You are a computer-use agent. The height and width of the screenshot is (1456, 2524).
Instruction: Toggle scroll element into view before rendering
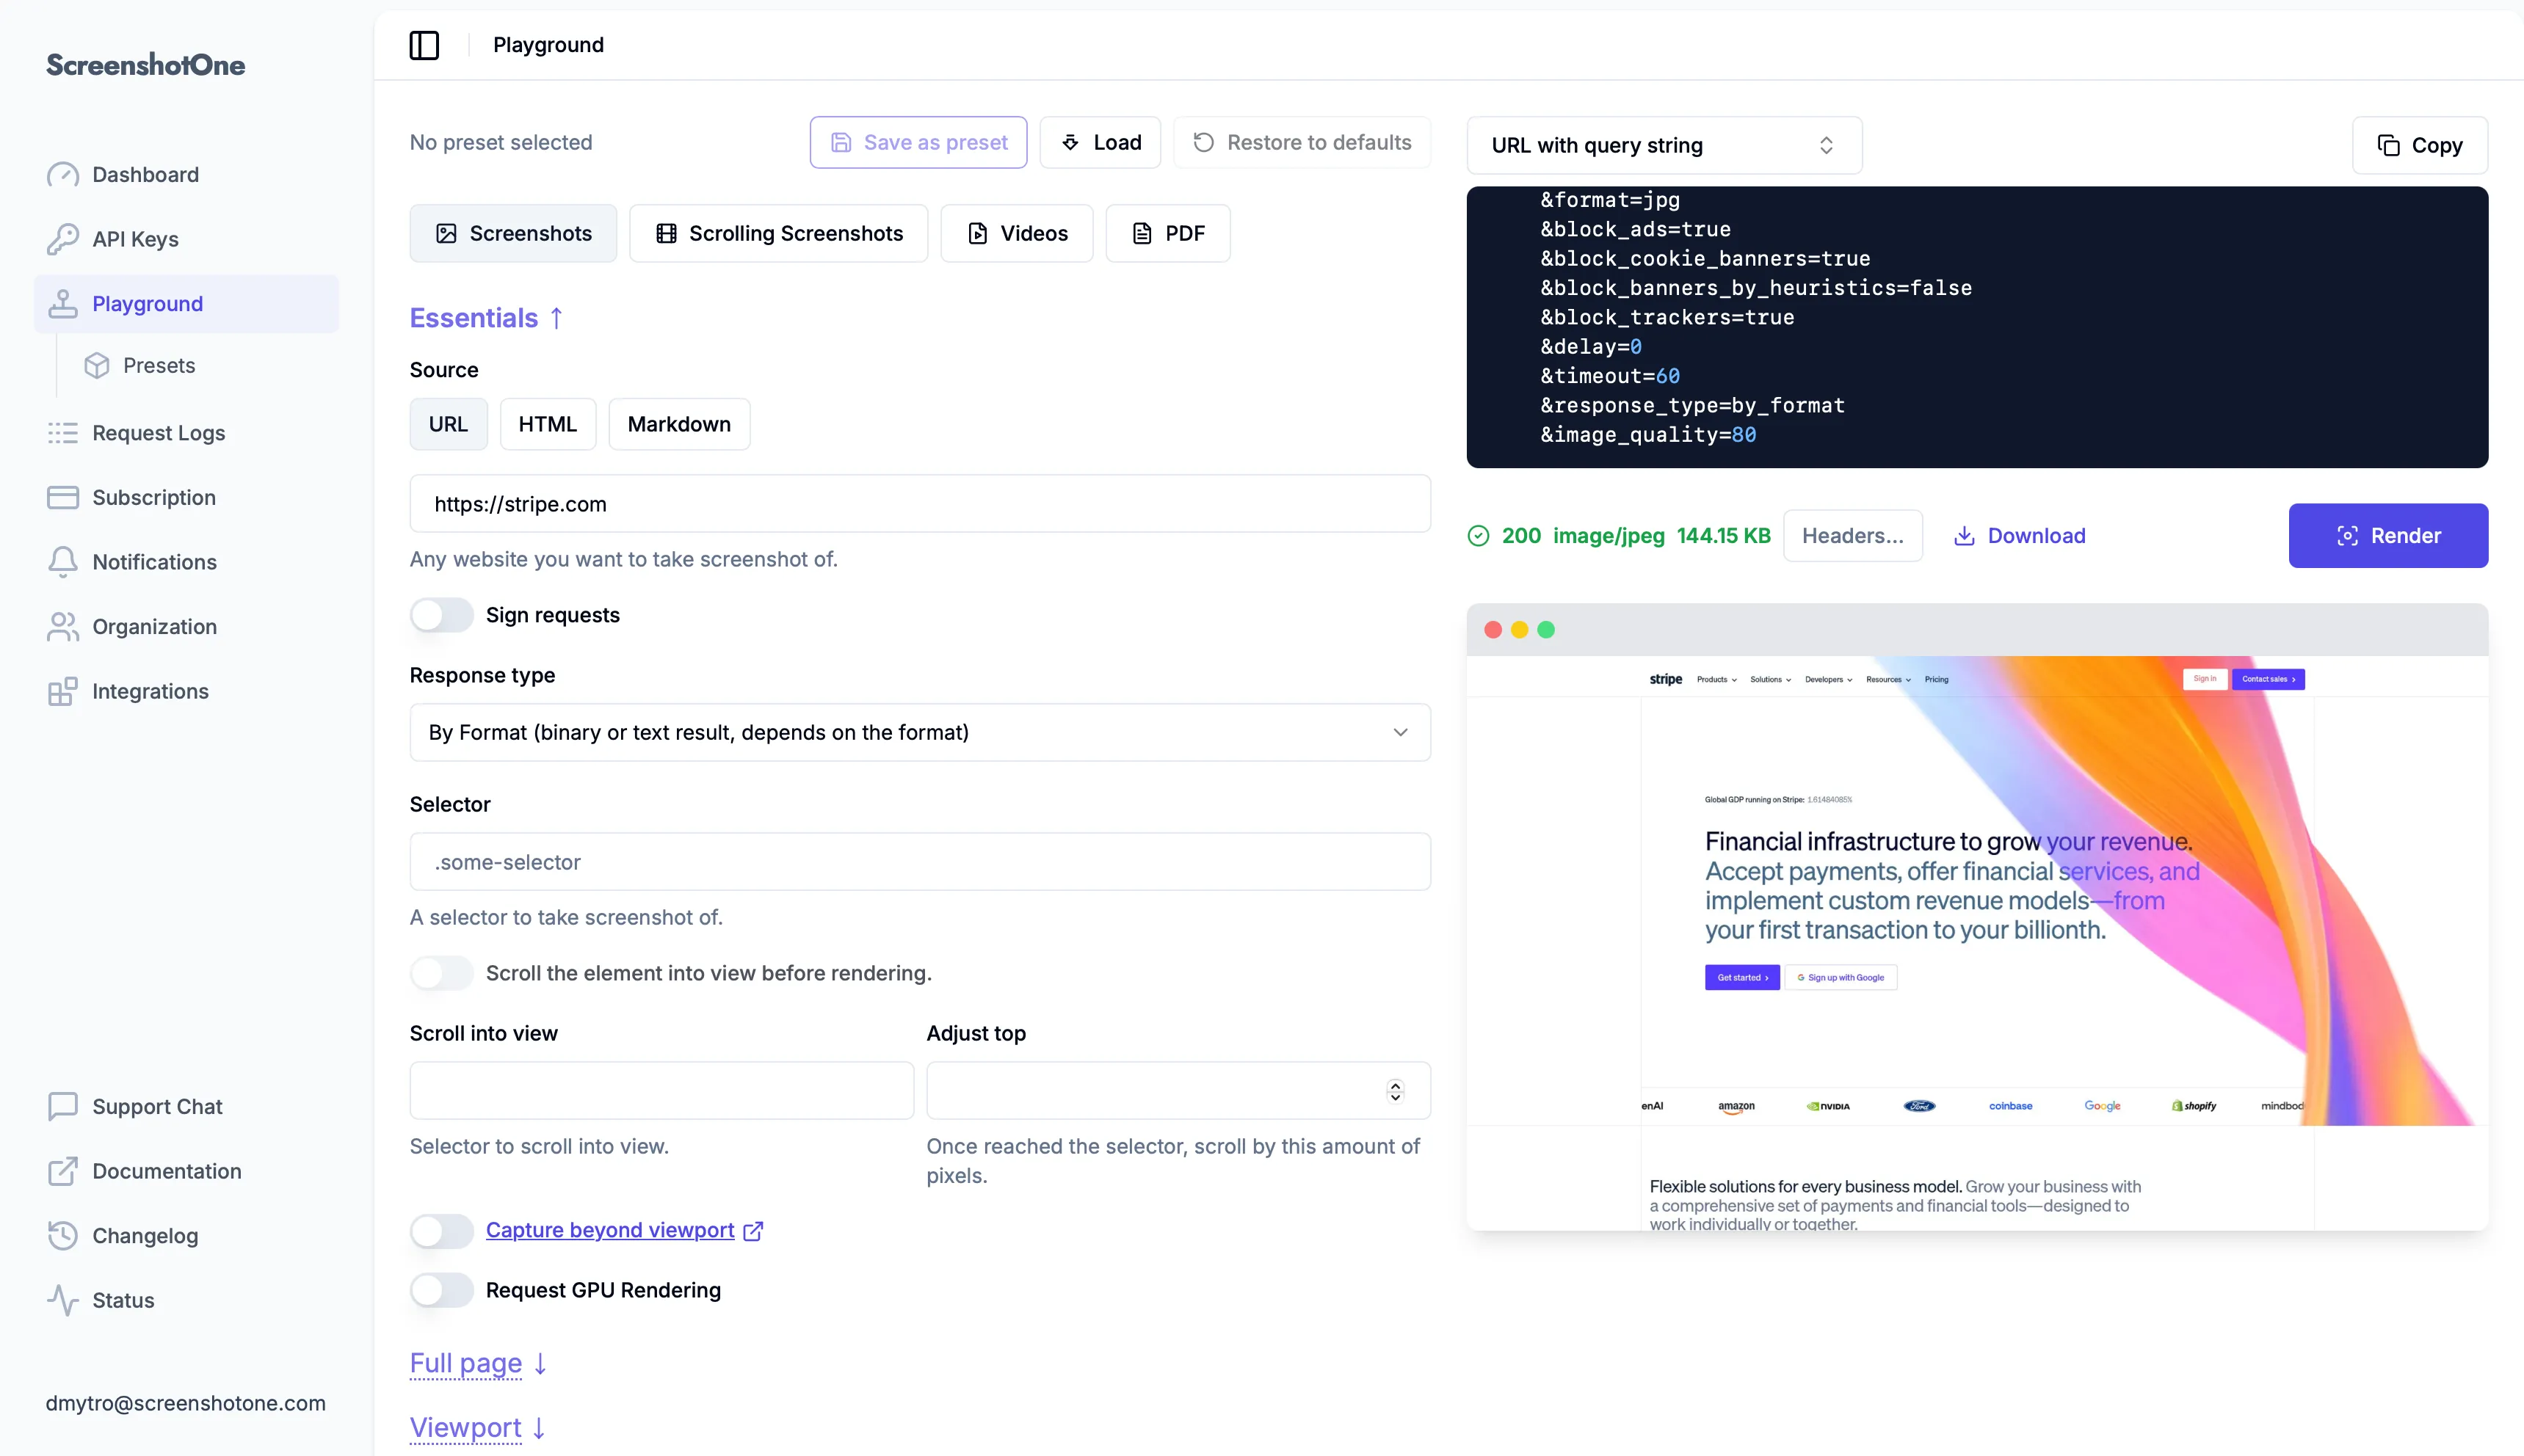pyautogui.click(x=441, y=972)
